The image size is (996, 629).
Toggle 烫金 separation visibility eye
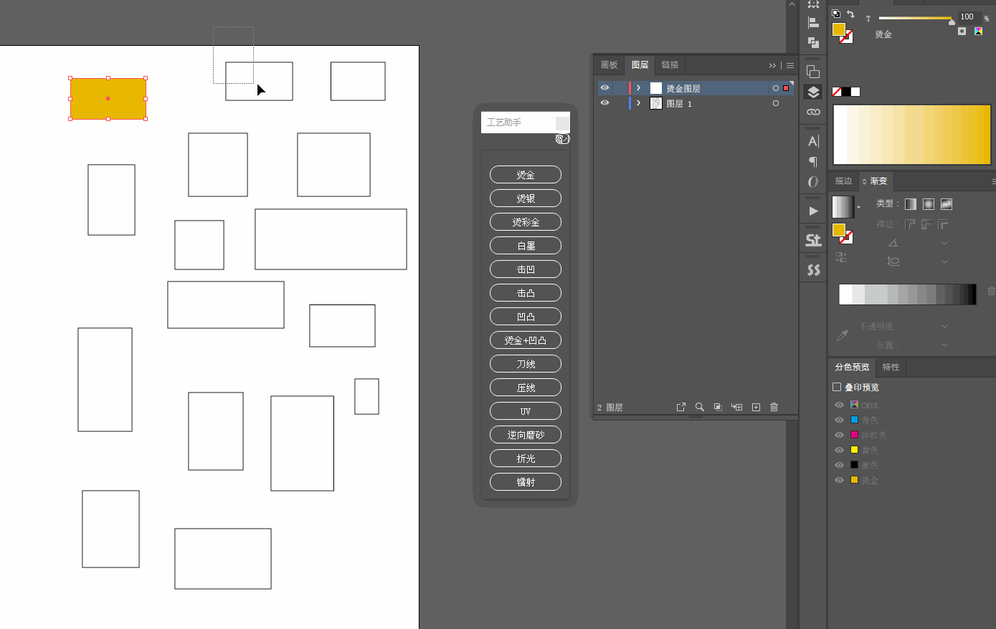(839, 480)
